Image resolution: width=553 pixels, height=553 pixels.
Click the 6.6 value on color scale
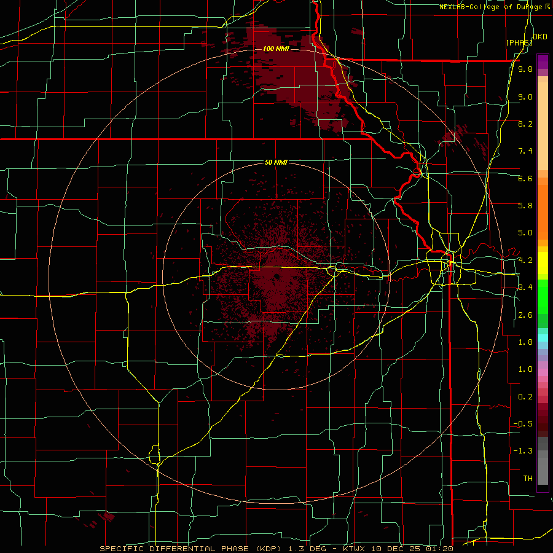[525, 178]
